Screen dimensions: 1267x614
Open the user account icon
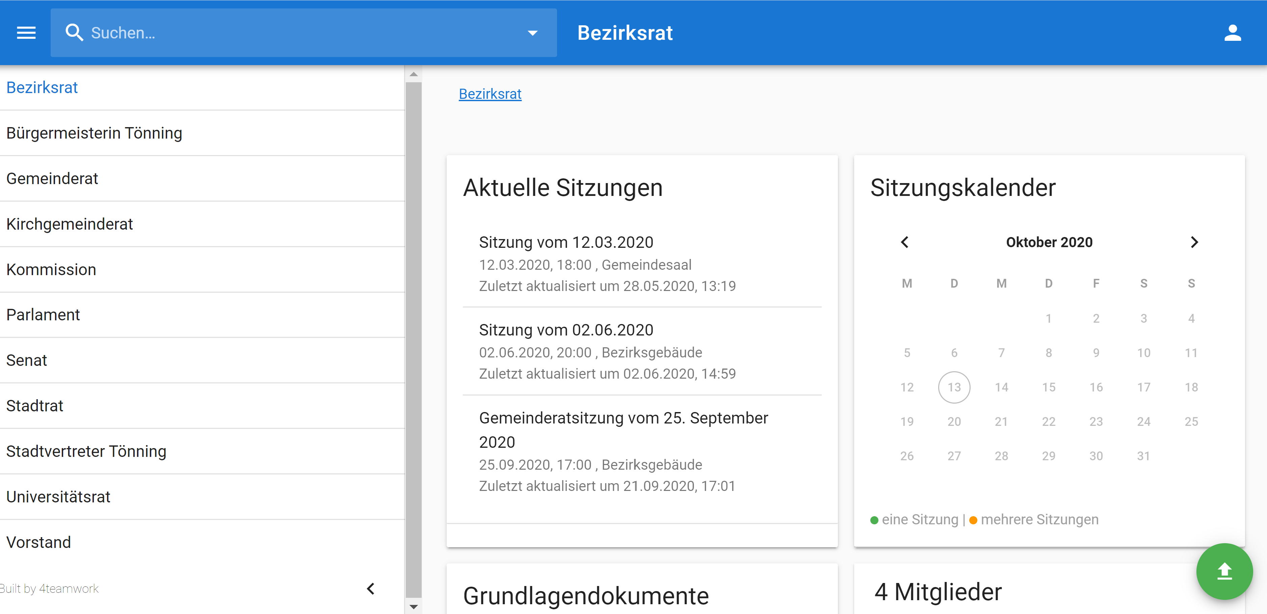(x=1232, y=33)
